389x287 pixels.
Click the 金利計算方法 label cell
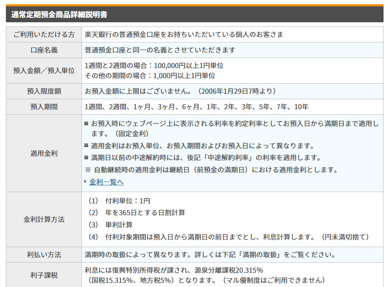(44, 219)
